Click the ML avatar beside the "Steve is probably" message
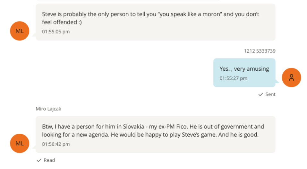This screenshot has height=169, width=307. [x=20, y=31]
